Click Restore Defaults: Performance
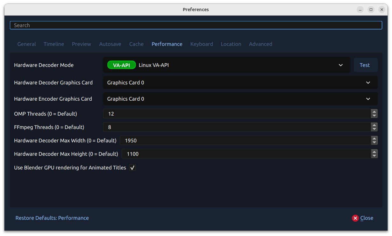 (x=52, y=218)
